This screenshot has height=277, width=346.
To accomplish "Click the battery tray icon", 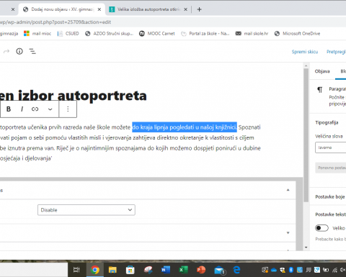I will click(x=326, y=270).
